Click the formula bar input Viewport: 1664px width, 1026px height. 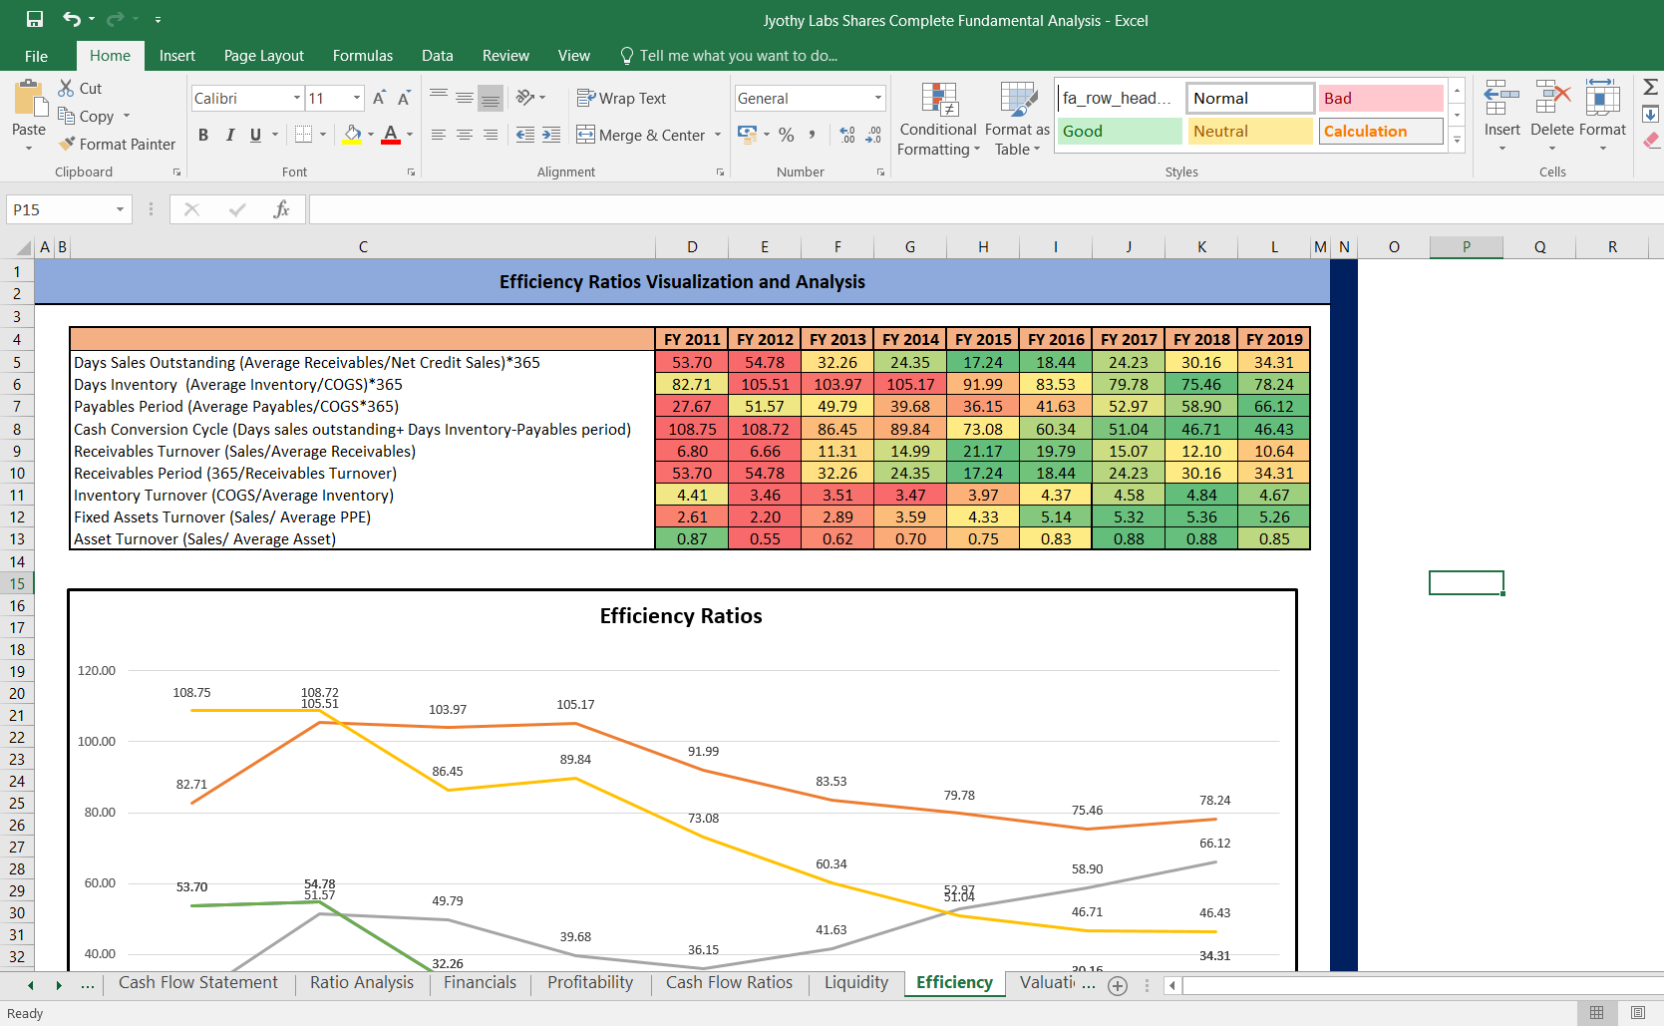coord(986,209)
